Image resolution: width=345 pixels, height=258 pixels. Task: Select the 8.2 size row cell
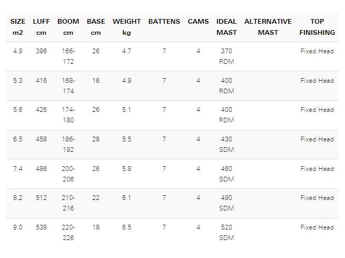pos(18,198)
